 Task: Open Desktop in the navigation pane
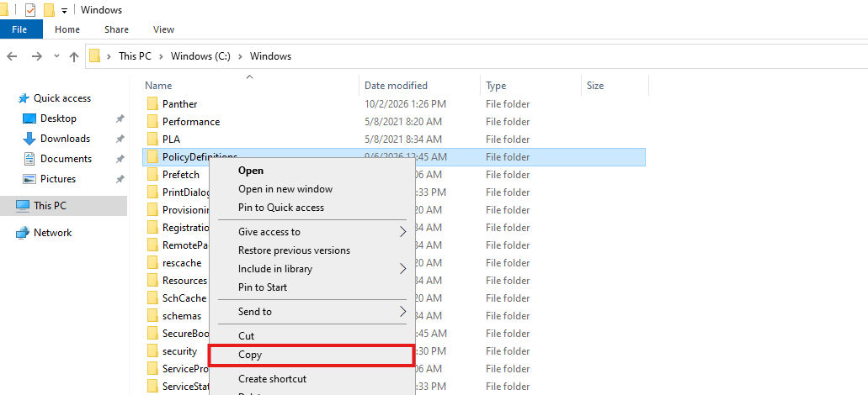[x=58, y=118]
